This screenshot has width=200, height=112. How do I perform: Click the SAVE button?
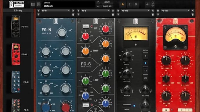[107, 2]
